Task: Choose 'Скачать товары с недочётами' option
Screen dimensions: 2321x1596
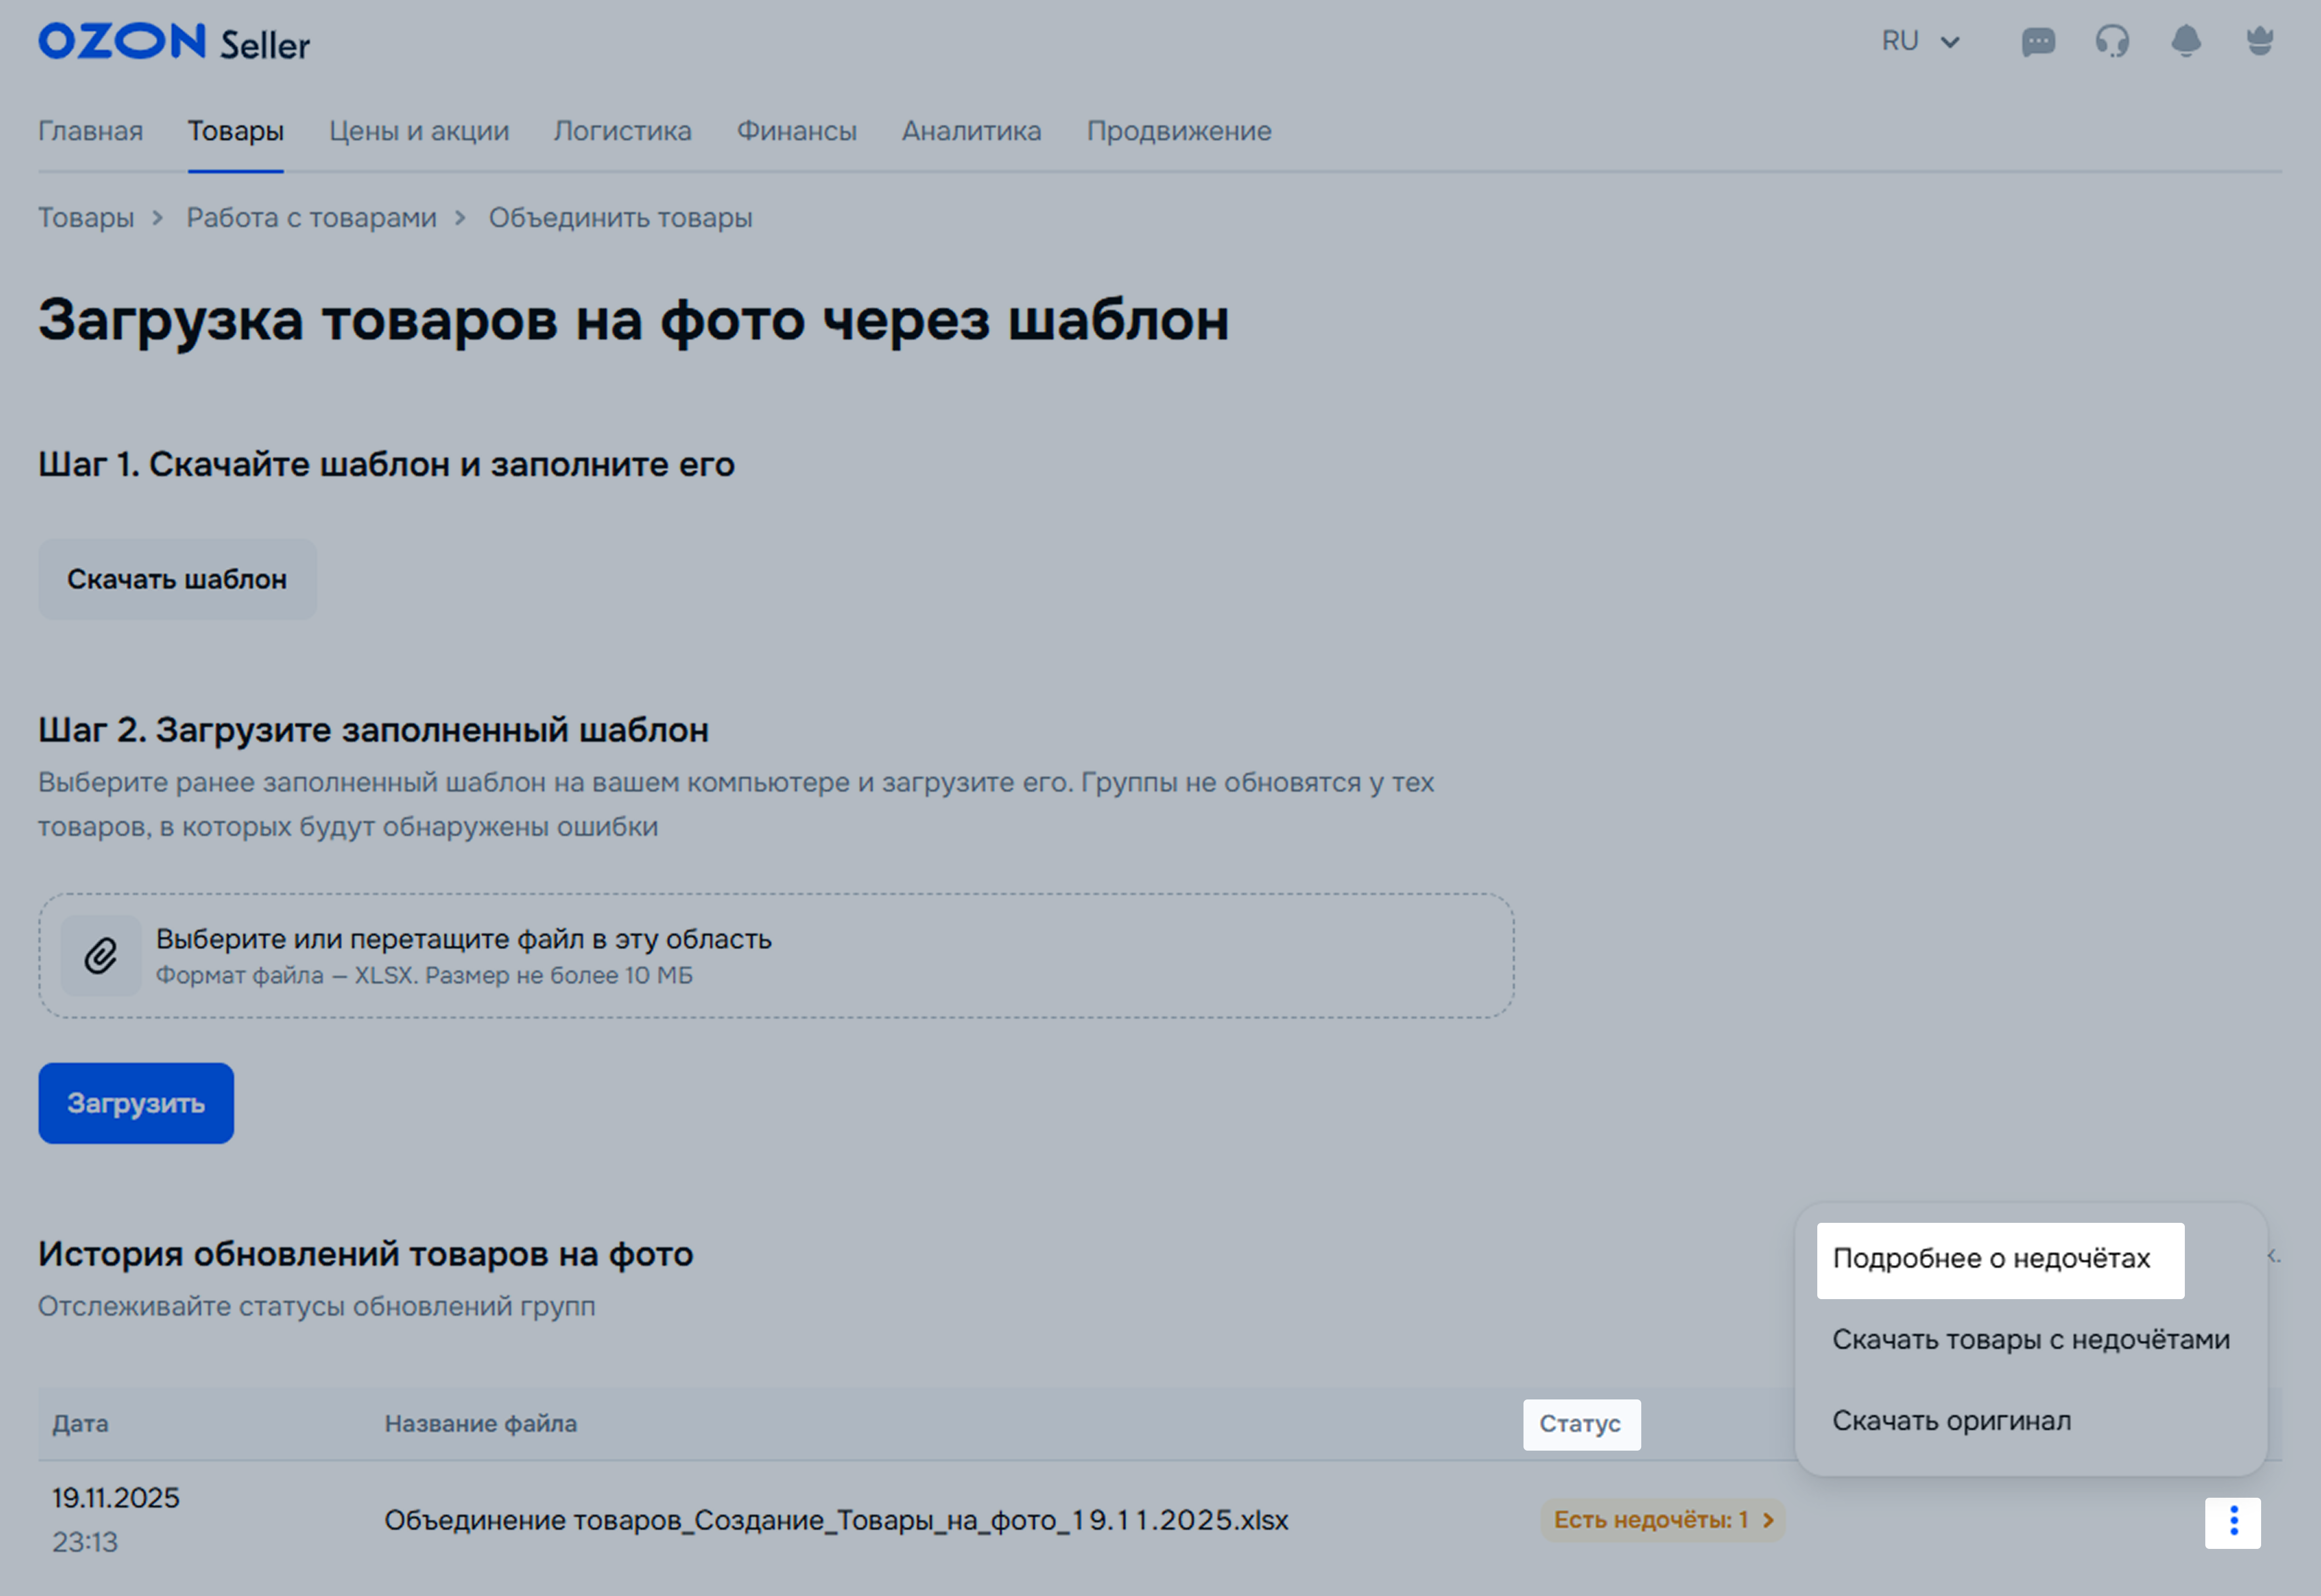Action: [x=2030, y=1340]
